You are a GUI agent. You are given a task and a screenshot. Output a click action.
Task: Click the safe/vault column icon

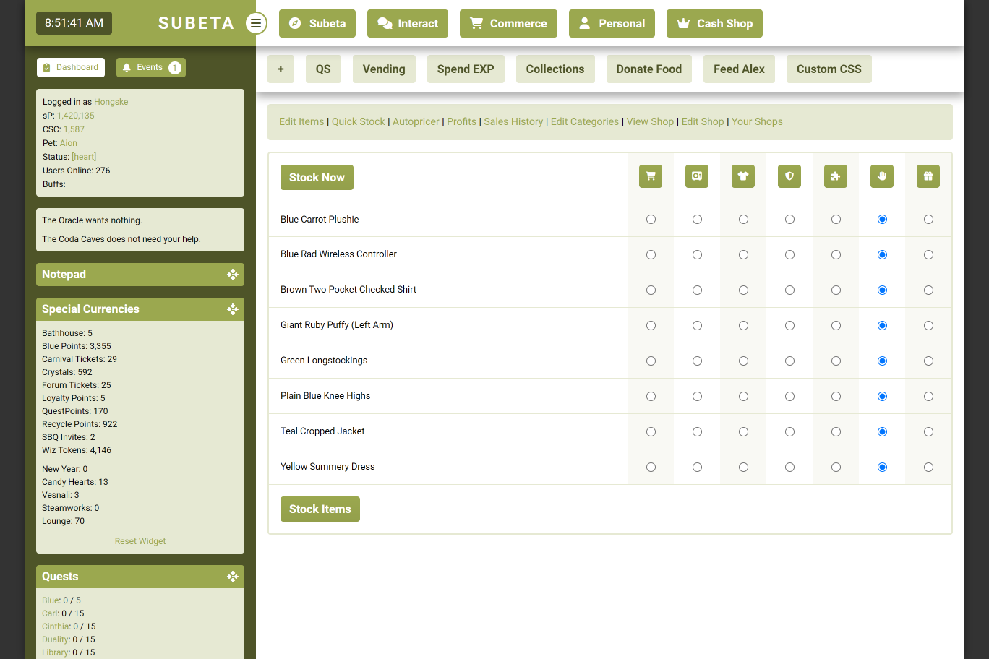[697, 176]
